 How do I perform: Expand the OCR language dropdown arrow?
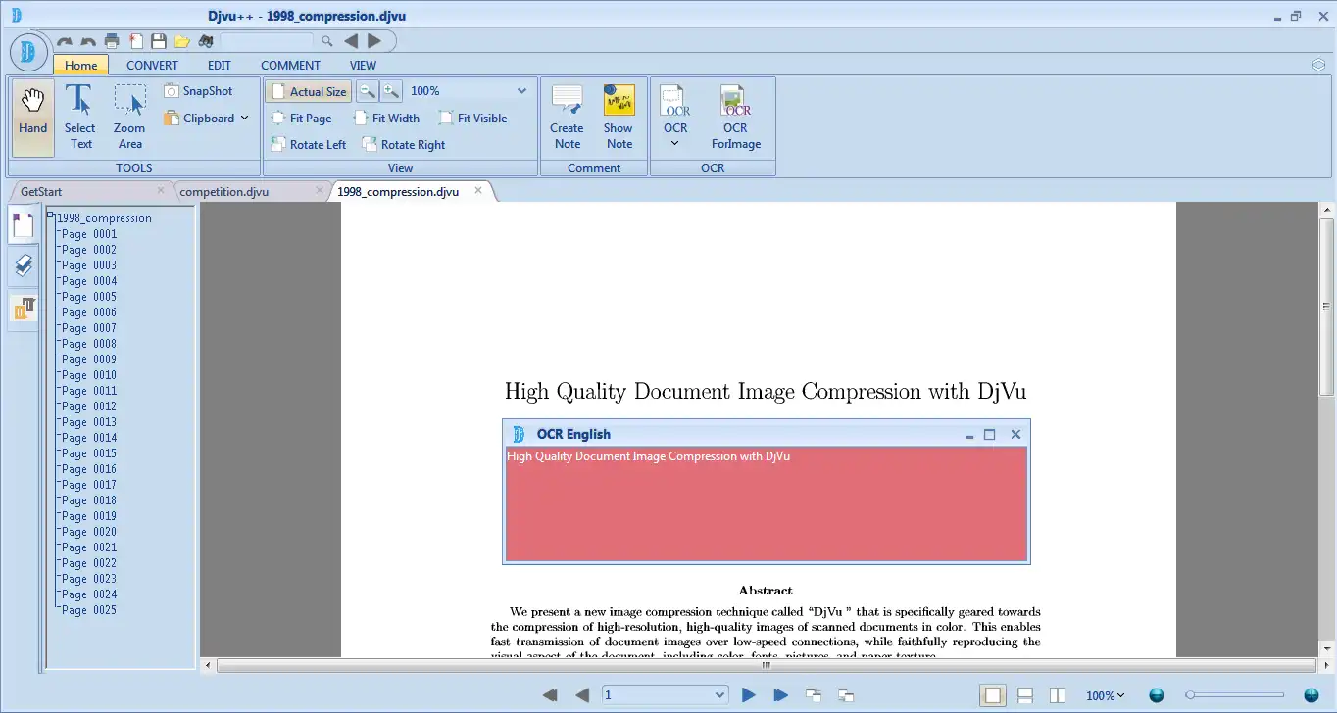tap(674, 144)
